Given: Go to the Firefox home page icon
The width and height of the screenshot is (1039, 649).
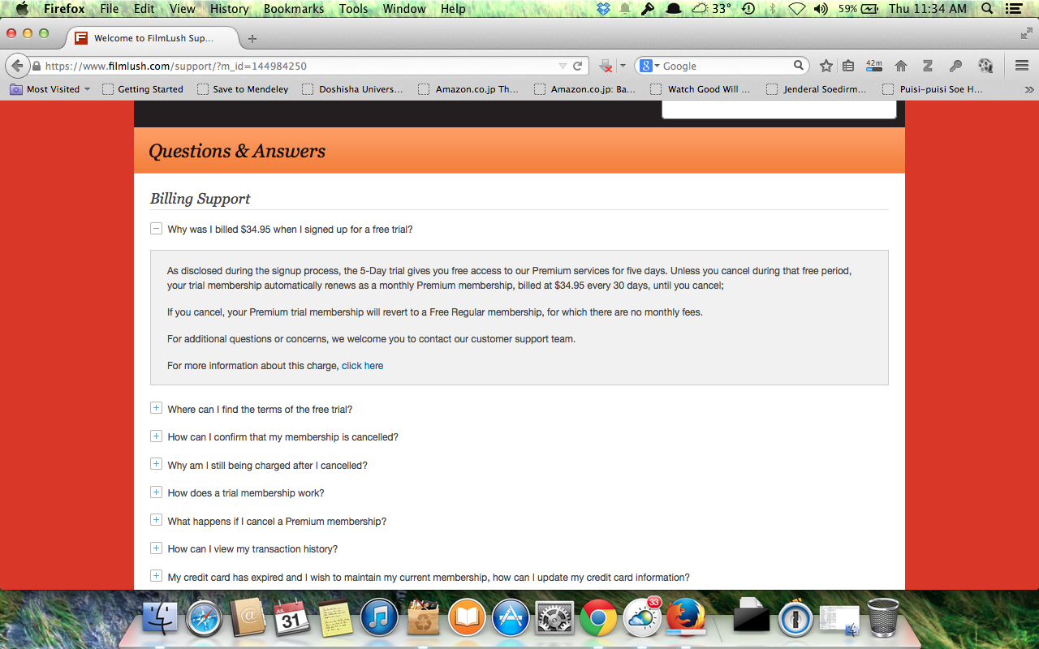Looking at the screenshot, I should coord(901,67).
